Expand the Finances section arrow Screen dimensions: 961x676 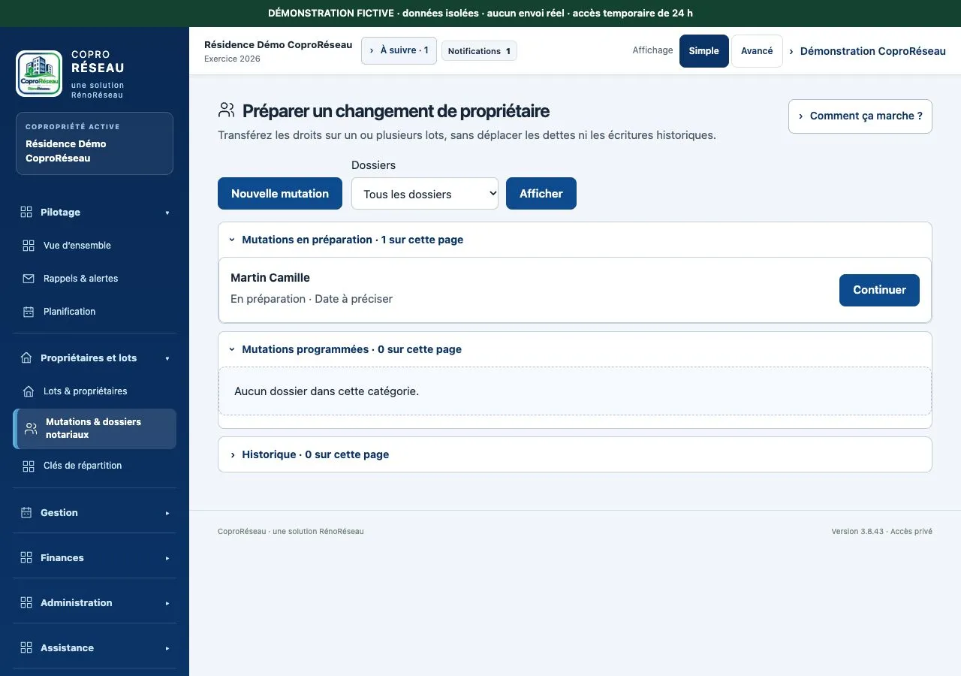[x=167, y=558]
